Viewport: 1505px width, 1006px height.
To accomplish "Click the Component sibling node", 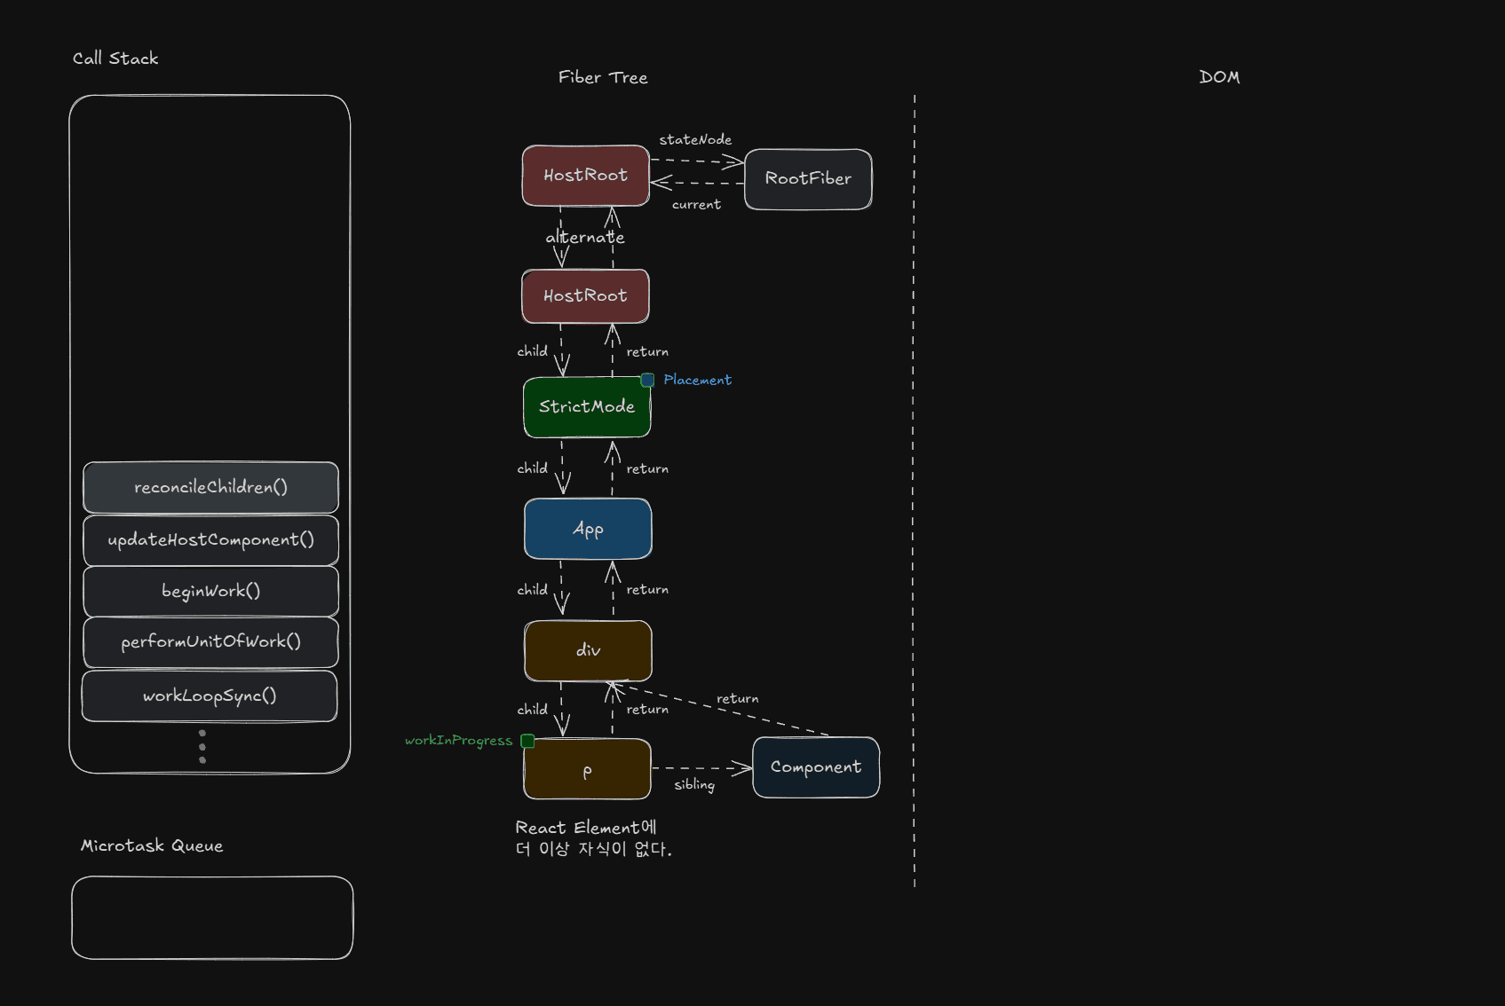I will pyautogui.click(x=816, y=767).
